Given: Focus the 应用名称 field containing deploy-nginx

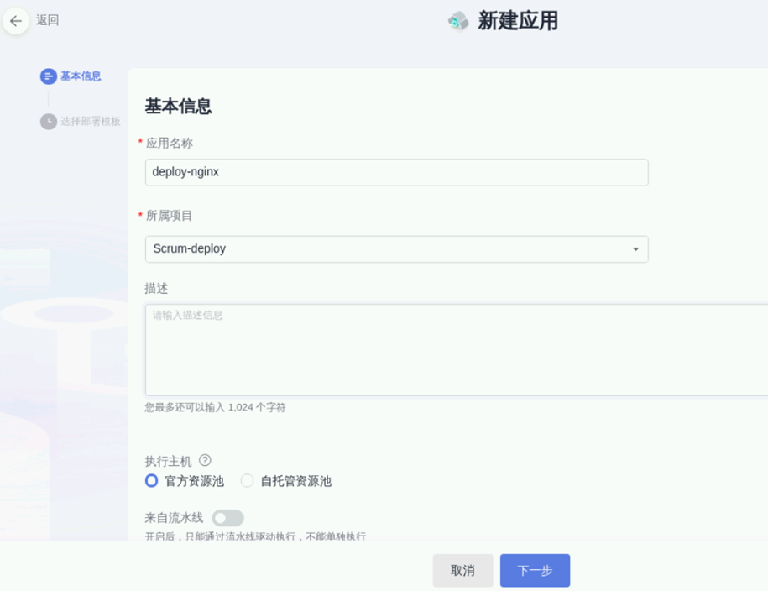Looking at the screenshot, I should [396, 172].
